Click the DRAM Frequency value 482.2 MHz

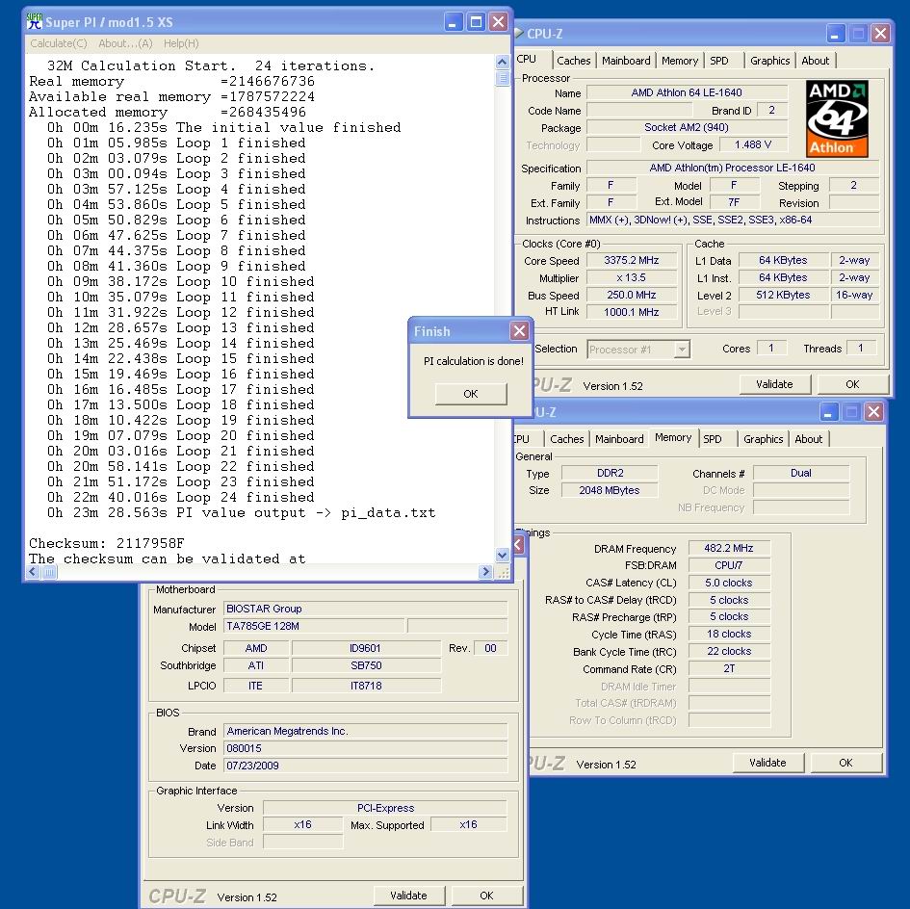click(x=729, y=548)
